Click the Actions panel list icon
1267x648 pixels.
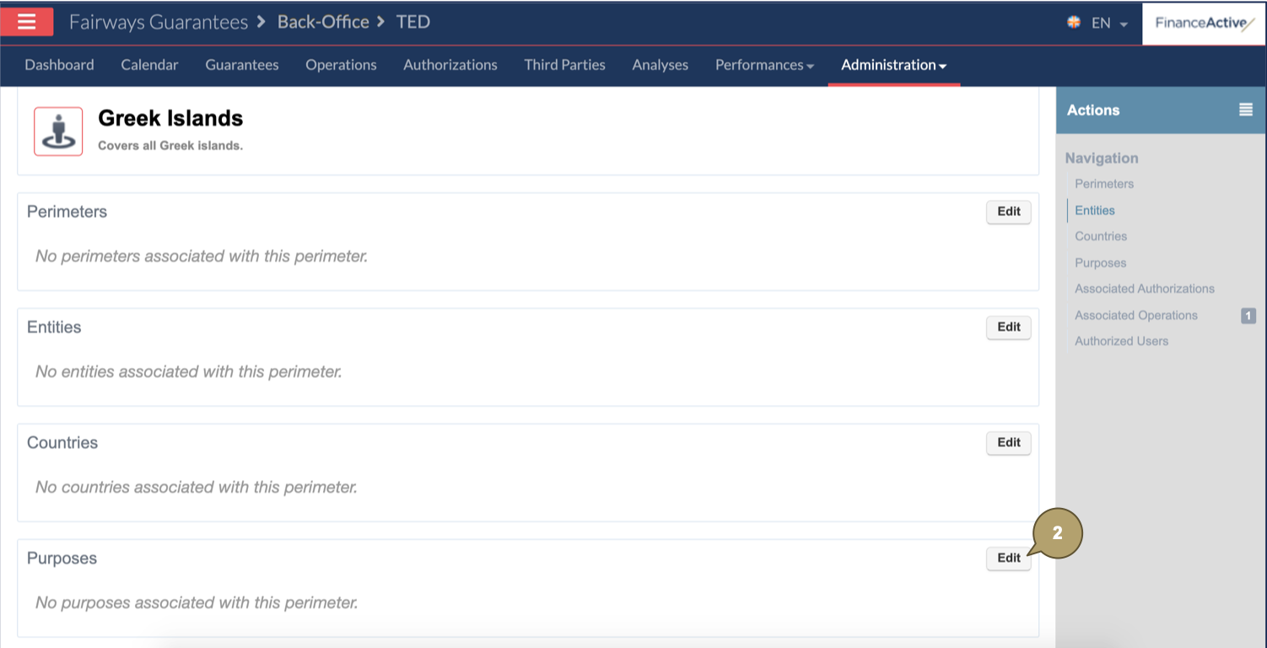pos(1245,110)
